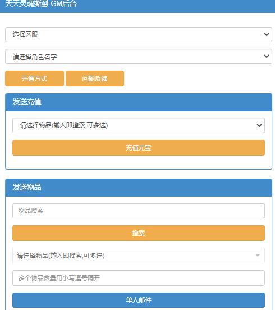
Task: Click the empty white area below 充值元宝 button
Action: pyautogui.click(x=139, y=162)
